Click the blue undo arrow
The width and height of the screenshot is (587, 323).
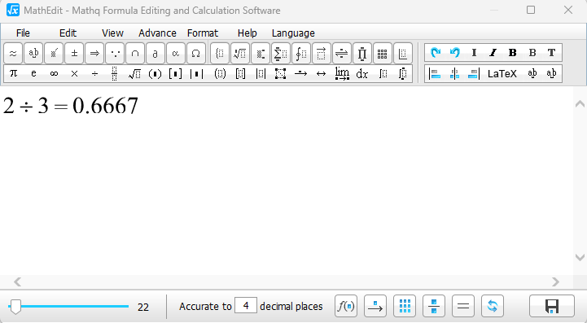(x=455, y=53)
